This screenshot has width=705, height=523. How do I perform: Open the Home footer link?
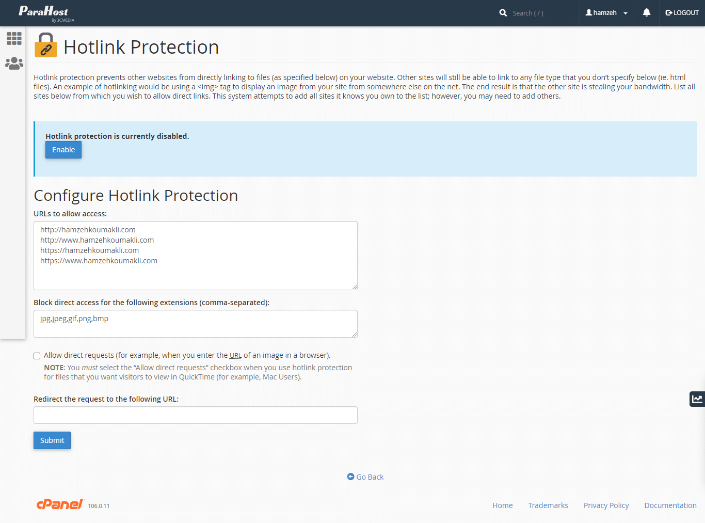tap(502, 505)
